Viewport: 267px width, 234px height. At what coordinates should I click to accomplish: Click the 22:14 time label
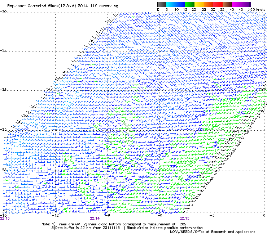95,219
